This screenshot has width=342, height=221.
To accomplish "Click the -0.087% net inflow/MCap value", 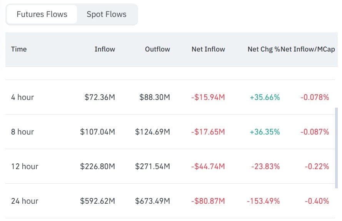I will [x=315, y=132].
